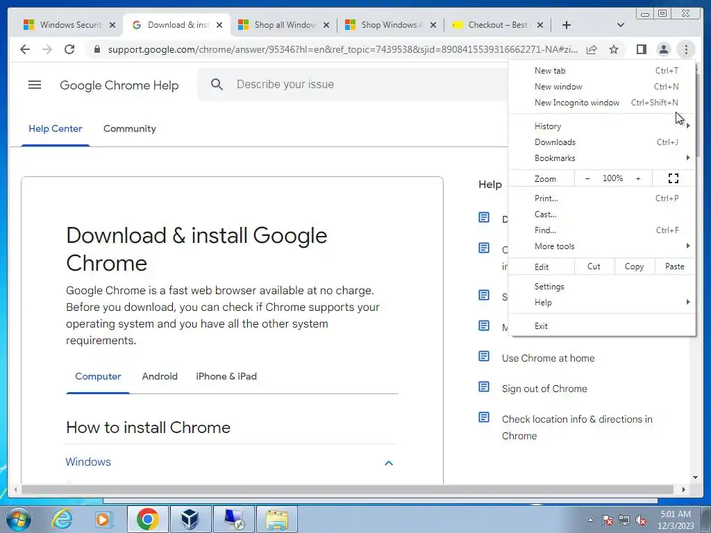The height and width of the screenshot is (533, 711).
Task: Click Paste in the Edit row
Action: click(x=675, y=266)
